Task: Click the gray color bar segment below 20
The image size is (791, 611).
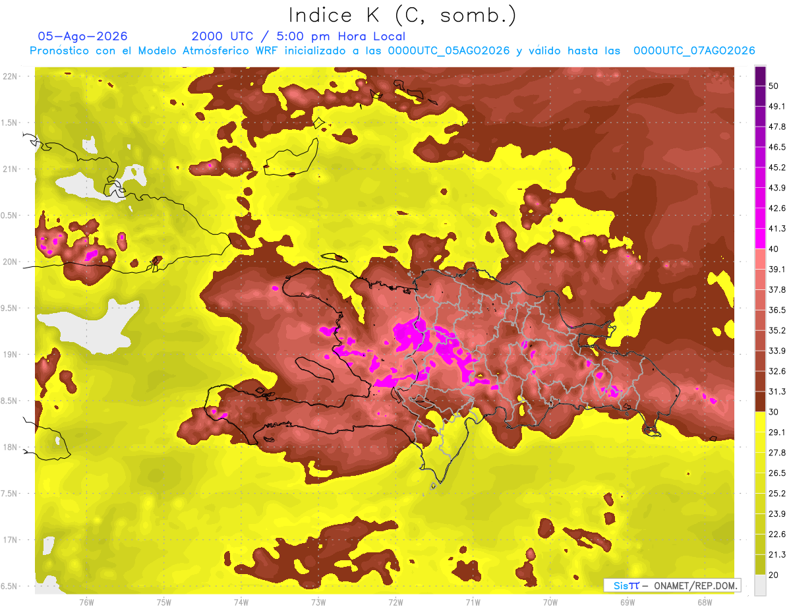Action: click(760, 585)
